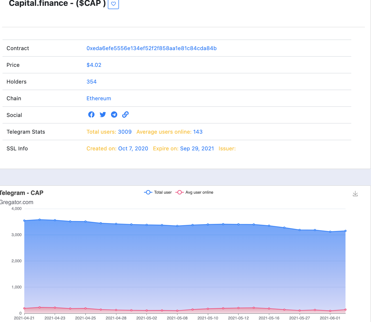Open the Twitter social icon
The width and height of the screenshot is (371, 322).
[103, 115]
